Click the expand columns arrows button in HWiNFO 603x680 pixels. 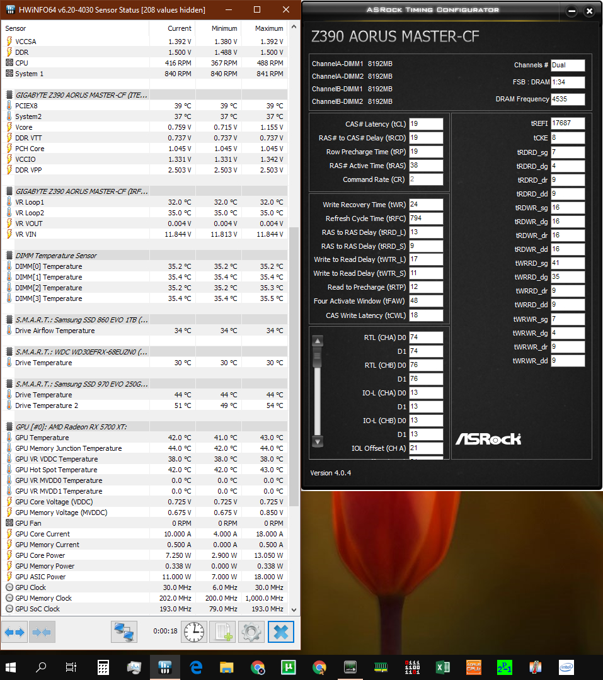click(14, 632)
